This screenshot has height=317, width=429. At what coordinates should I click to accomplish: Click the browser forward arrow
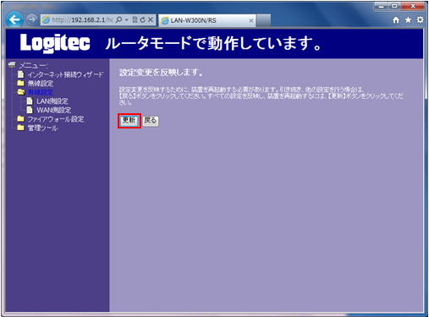(31, 19)
